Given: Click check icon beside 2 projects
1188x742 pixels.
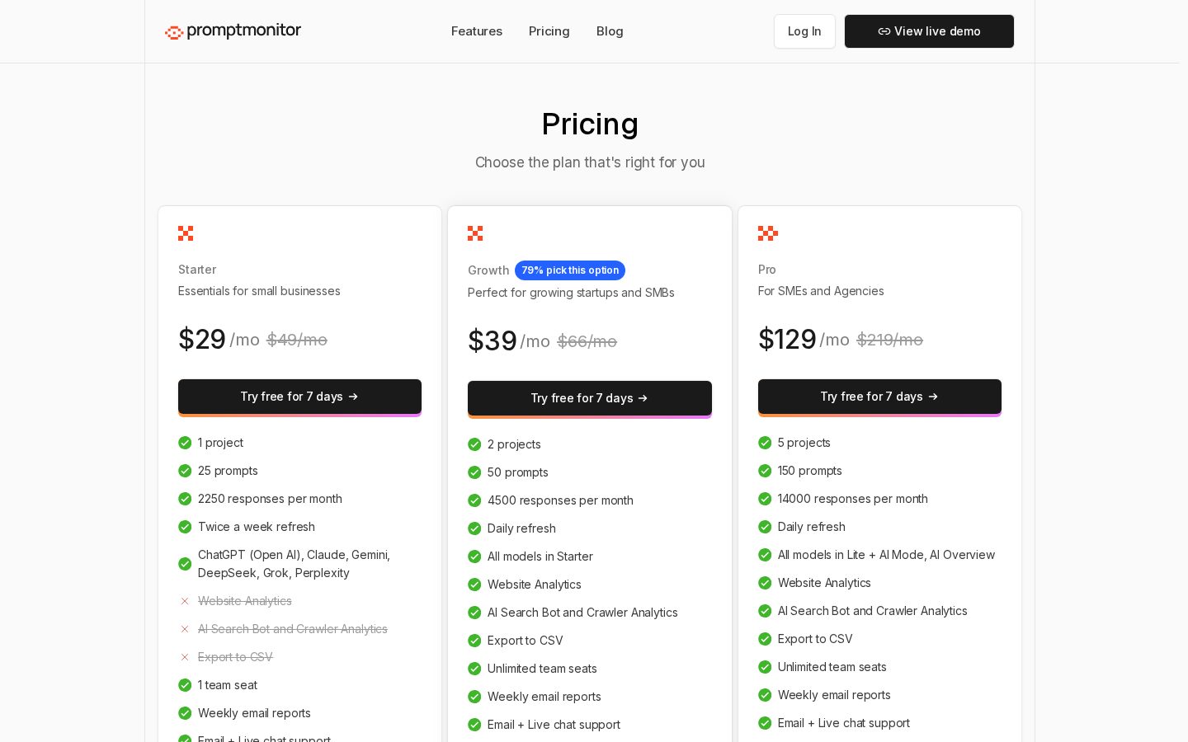Looking at the screenshot, I should [x=474, y=444].
